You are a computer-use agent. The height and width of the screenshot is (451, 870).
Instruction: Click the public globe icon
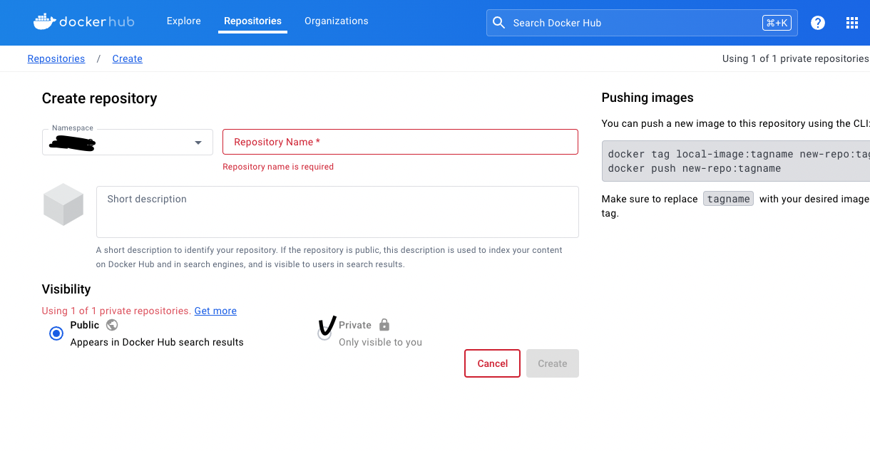pyautogui.click(x=112, y=325)
